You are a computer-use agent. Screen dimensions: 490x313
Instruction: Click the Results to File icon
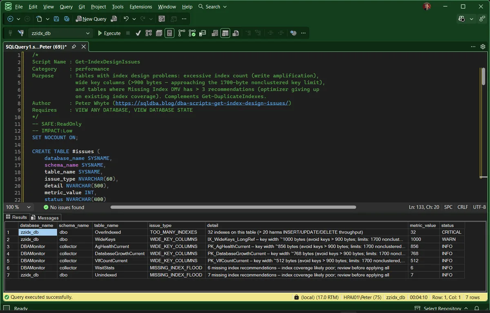click(x=236, y=33)
